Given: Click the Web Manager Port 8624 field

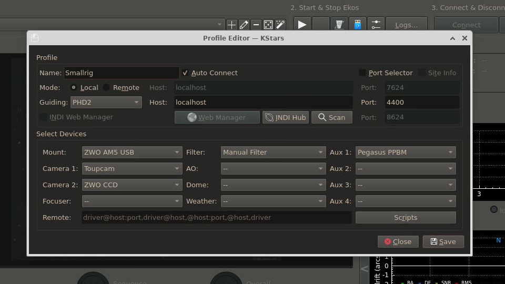Looking at the screenshot, I should click(422, 117).
